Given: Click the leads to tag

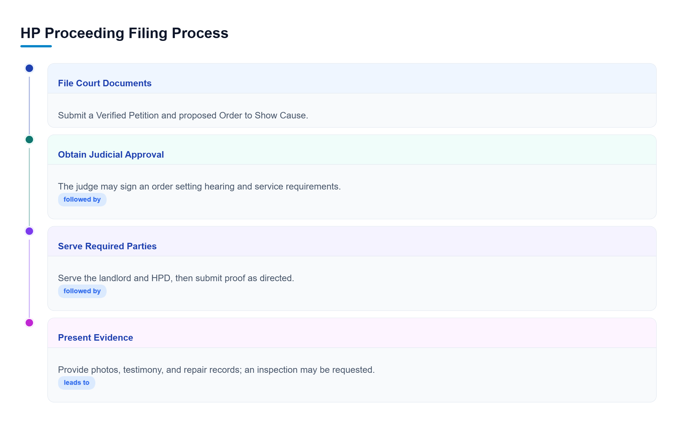Looking at the screenshot, I should pyautogui.click(x=76, y=383).
